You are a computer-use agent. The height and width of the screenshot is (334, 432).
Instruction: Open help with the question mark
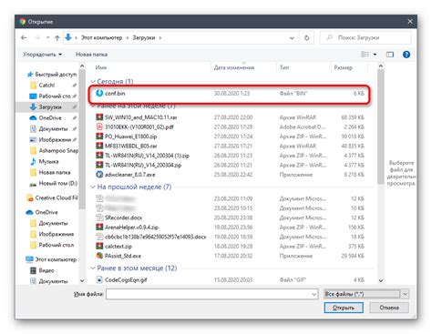coord(406,55)
